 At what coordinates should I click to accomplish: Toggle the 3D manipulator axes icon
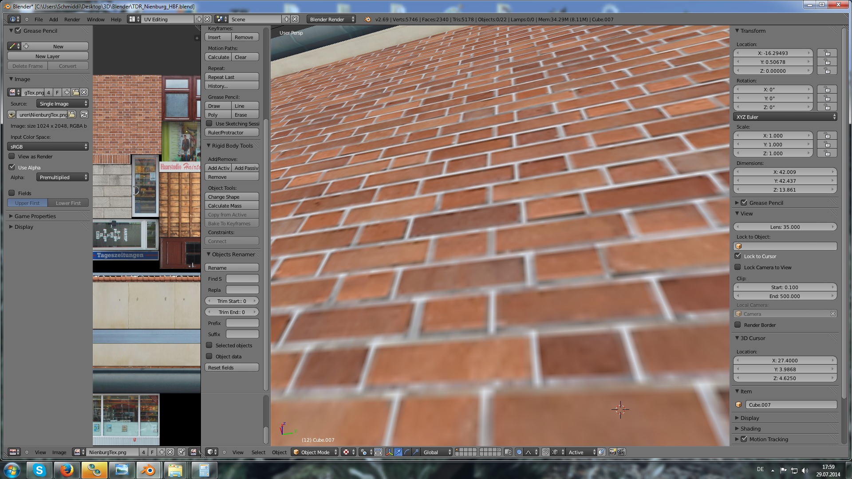coord(389,452)
